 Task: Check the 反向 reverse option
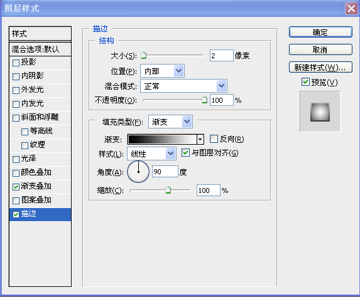coord(214,138)
